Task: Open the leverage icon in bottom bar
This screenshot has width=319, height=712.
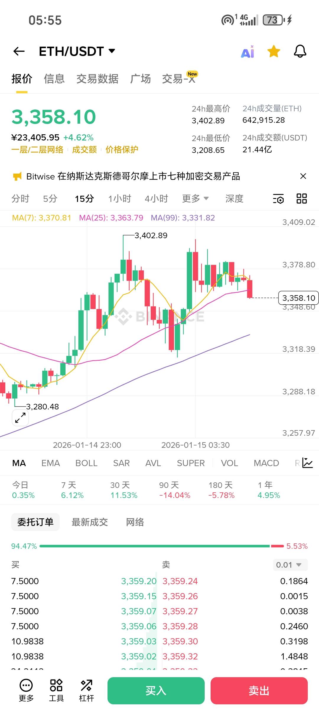Action: click(86, 690)
